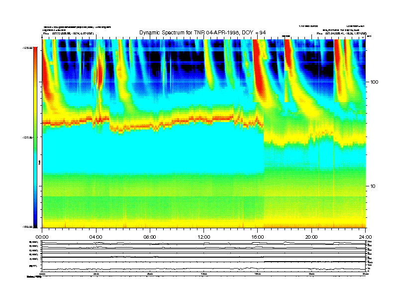Click the -125.00 color scale label
This screenshot has width=394, height=305.
pyautogui.click(x=27, y=47)
